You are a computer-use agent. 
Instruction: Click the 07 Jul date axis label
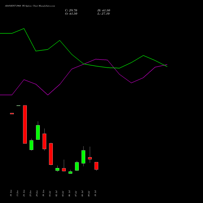click(76, 193)
